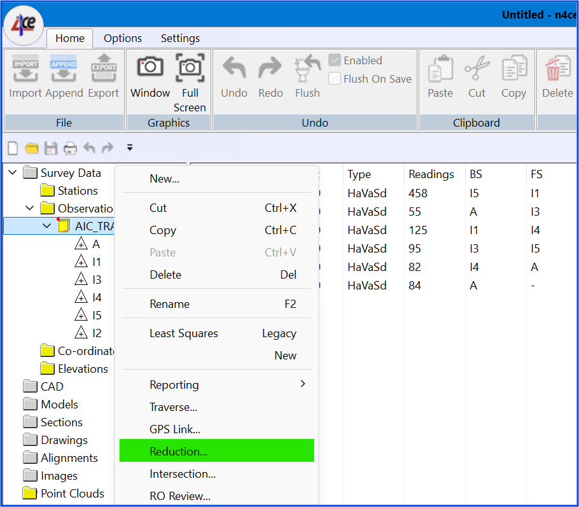Click Open folder icon in quick toolbar
Viewport: 579px width, 507px height.
(x=32, y=148)
